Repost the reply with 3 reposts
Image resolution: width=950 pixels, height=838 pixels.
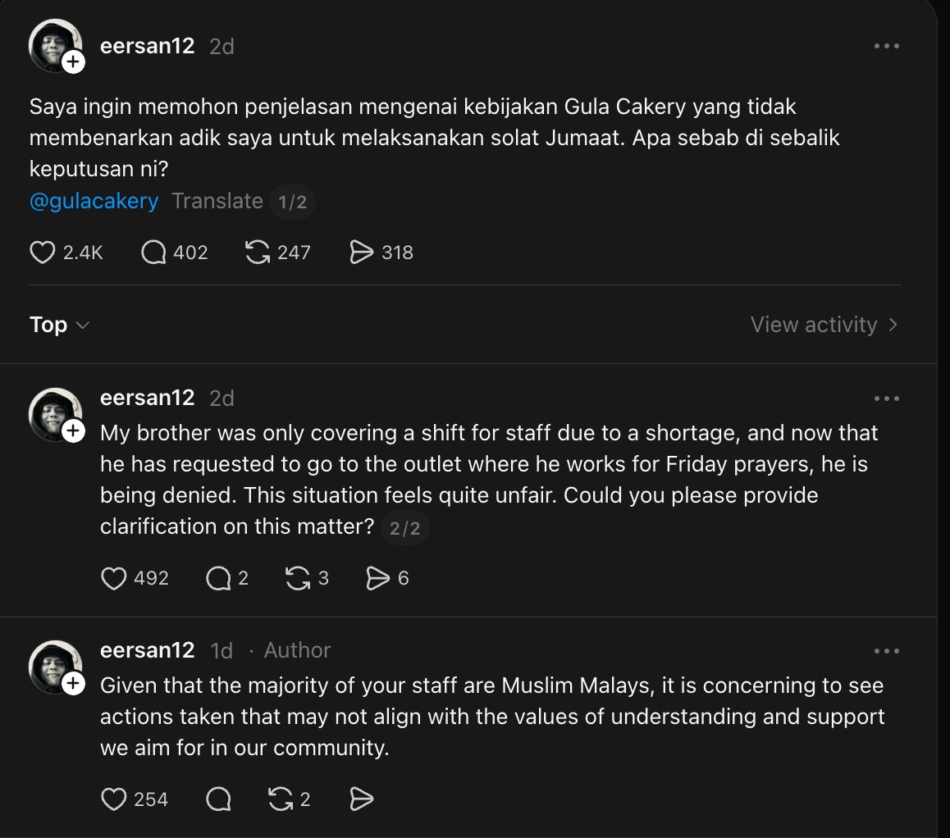coord(297,578)
